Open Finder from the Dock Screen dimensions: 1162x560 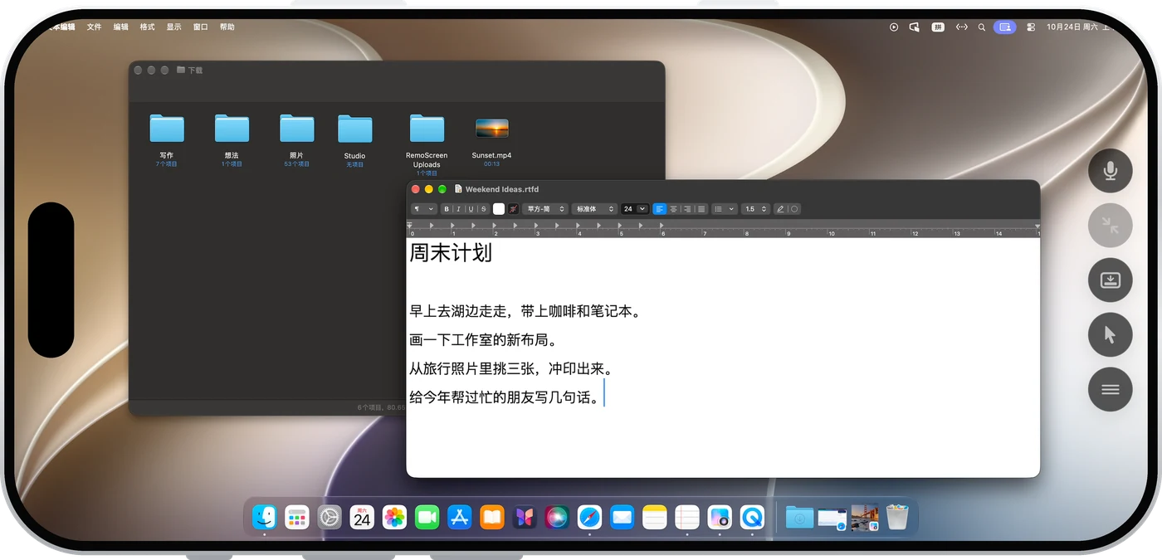265,517
